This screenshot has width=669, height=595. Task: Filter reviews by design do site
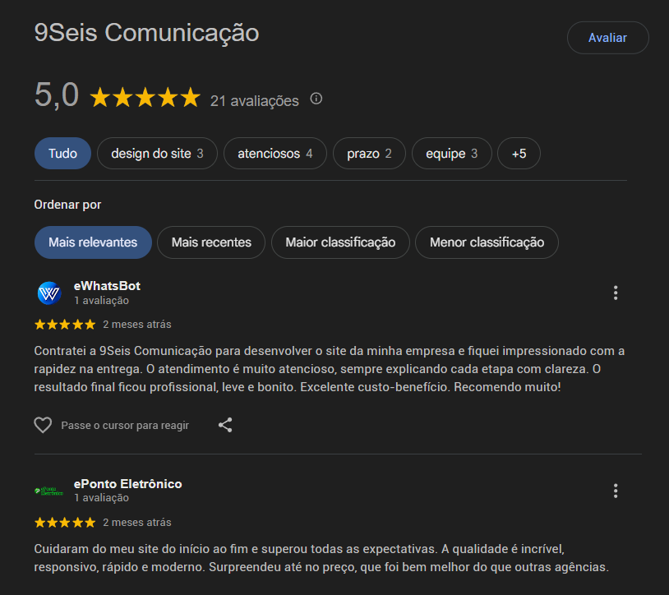[157, 154]
